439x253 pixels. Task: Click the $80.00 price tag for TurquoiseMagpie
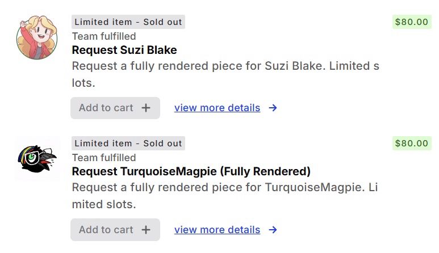[x=412, y=144]
